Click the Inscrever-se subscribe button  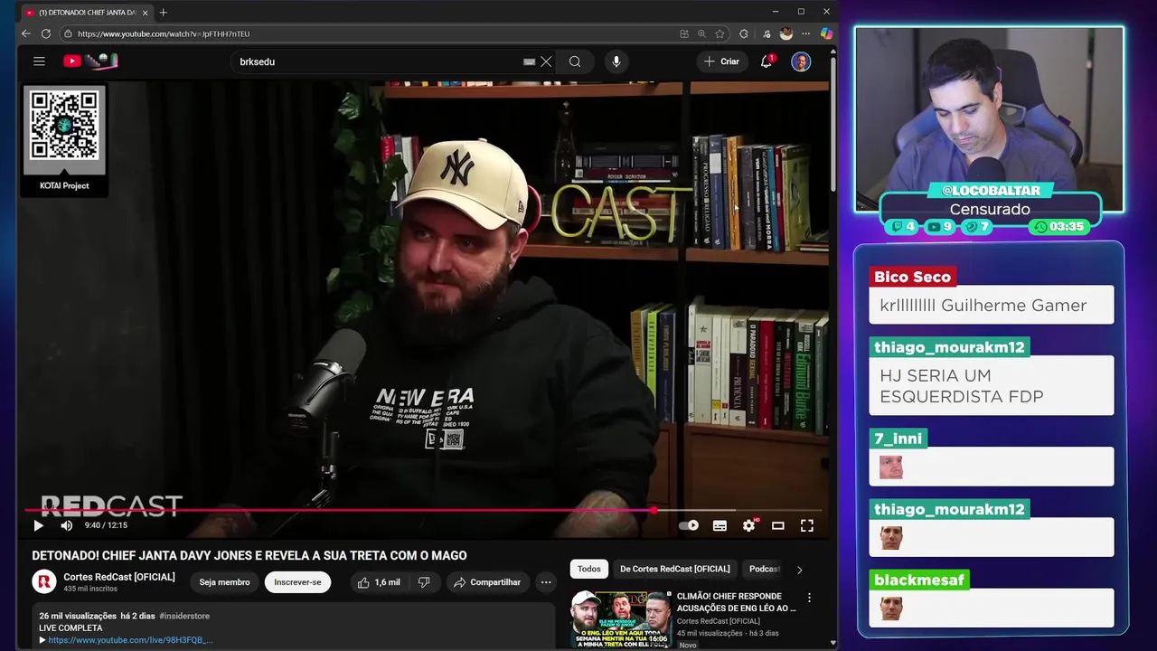click(297, 582)
